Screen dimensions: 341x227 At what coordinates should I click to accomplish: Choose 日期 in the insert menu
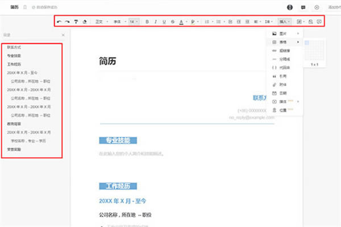(286, 93)
